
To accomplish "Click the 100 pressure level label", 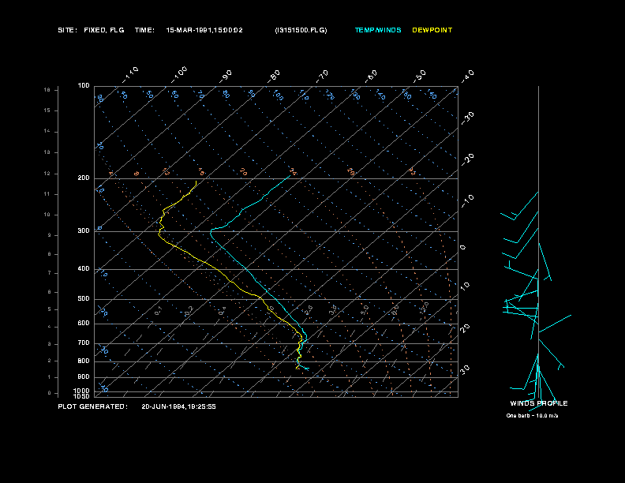I will 84,86.
